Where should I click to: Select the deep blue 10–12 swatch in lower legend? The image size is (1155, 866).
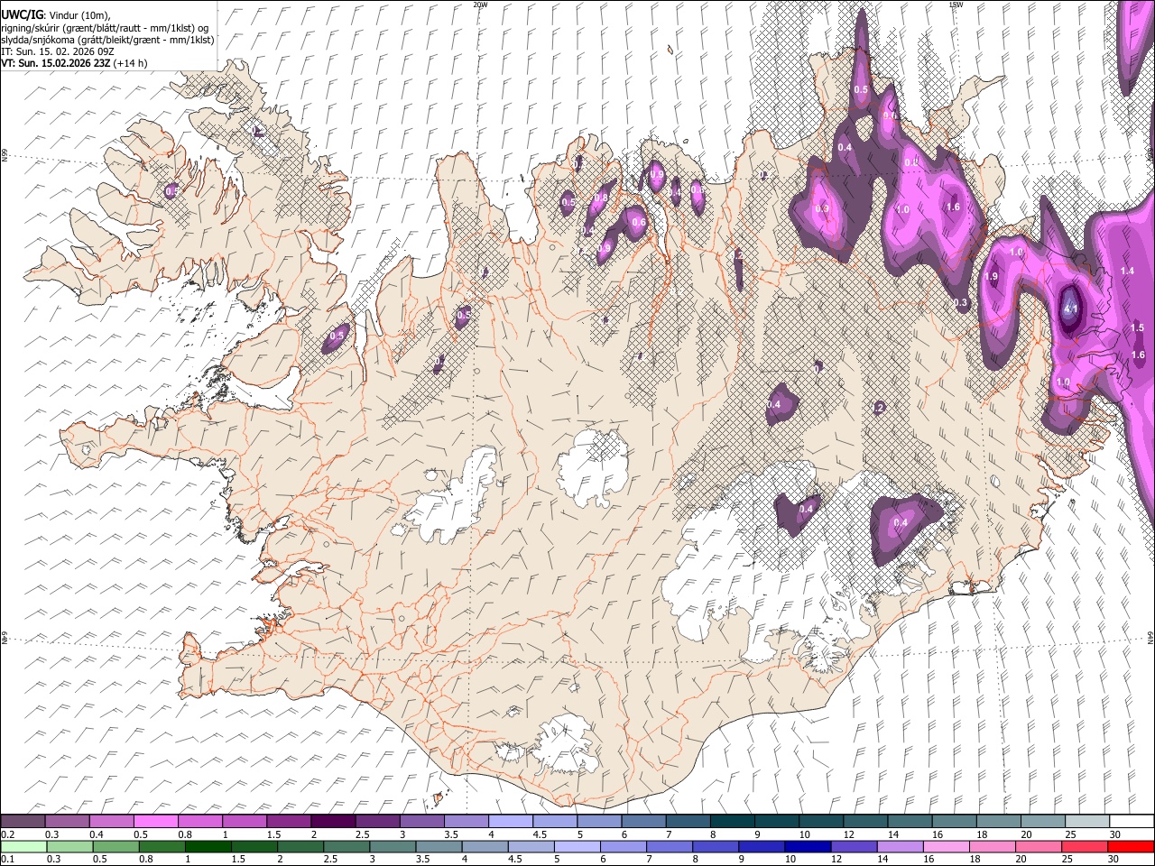pos(808,846)
